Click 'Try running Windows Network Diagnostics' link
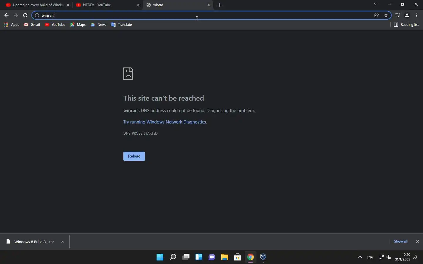 tap(165, 122)
